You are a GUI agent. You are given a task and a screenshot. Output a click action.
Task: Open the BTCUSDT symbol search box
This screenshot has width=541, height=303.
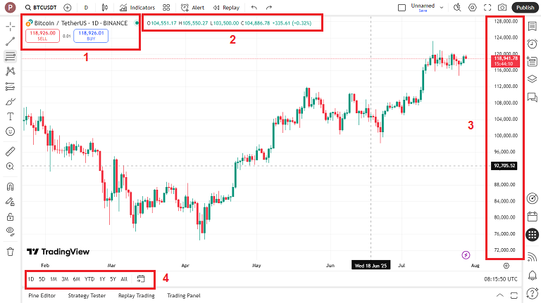click(x=41, y=7)
